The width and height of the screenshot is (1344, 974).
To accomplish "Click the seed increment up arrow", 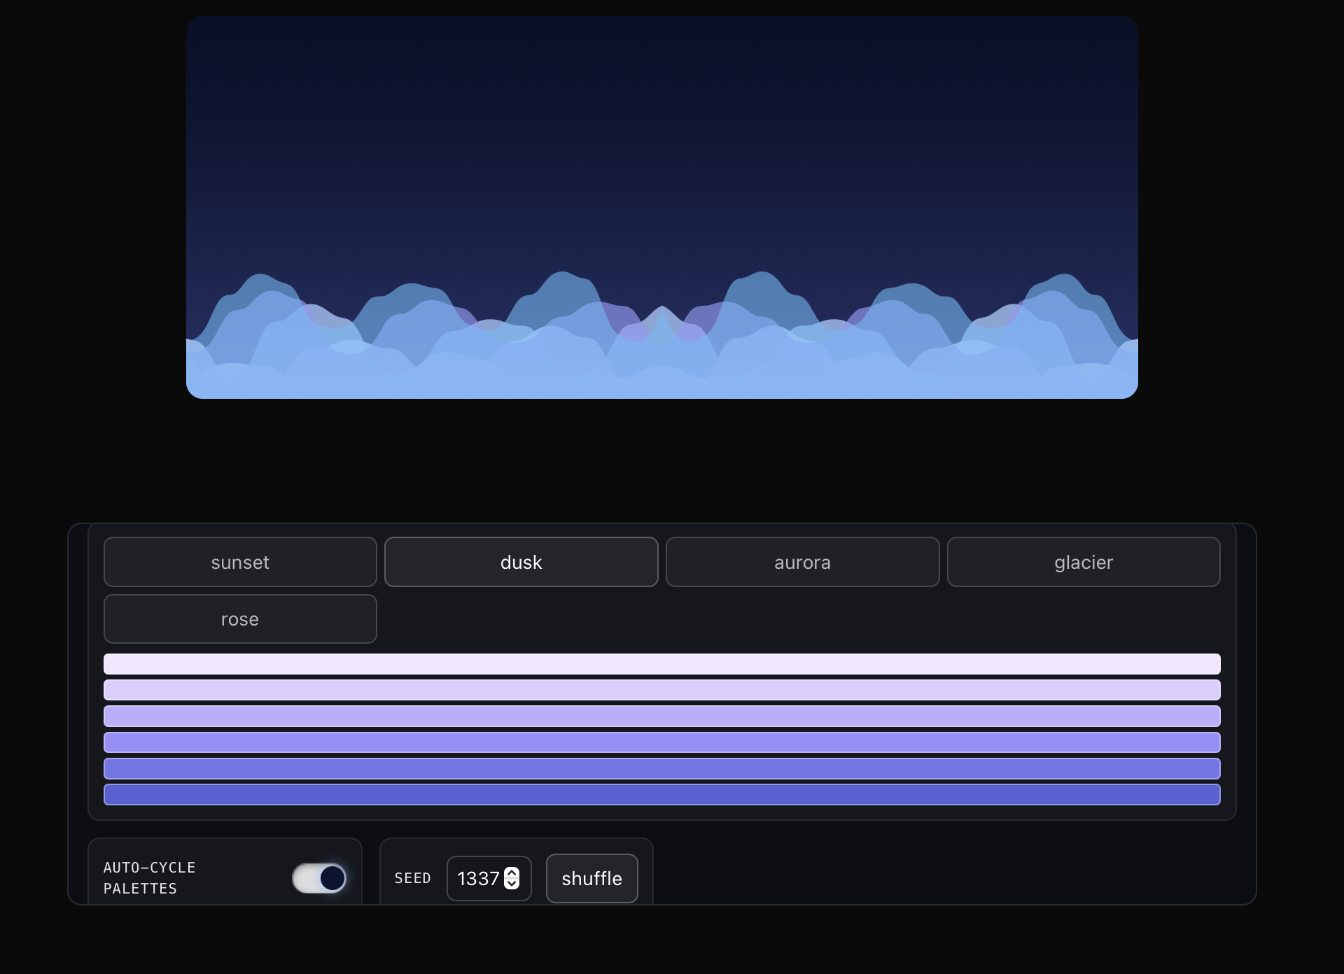I will click(512, 873).
